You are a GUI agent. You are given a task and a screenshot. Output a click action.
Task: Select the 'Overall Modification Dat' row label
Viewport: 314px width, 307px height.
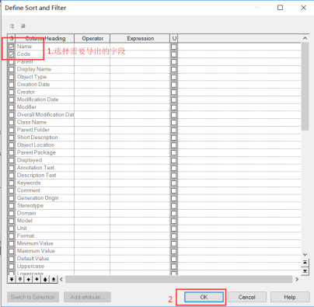tap(45, 114)
